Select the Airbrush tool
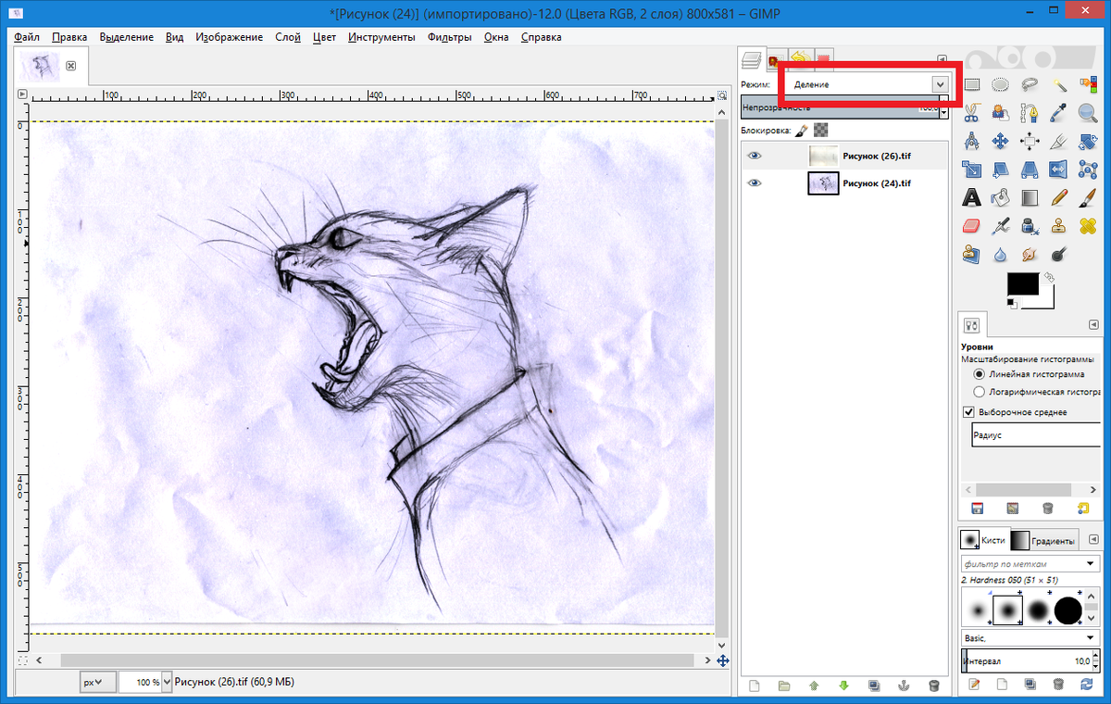Image resolution: width=1111 pixels, height=704 pixels. (1001, 226)
